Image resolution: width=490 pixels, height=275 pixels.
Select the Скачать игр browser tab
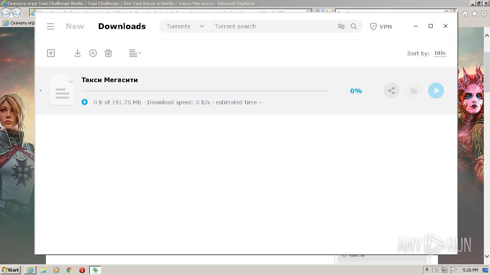[18, 23]
